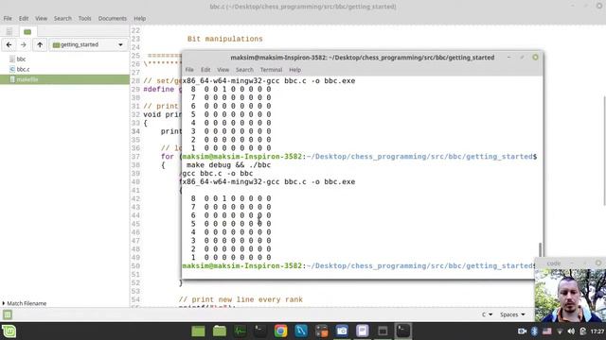Open the C language selector dropdown

487,314
